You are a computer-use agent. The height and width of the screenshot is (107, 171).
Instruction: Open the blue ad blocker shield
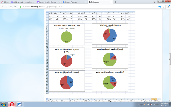(x=160, y=7)
